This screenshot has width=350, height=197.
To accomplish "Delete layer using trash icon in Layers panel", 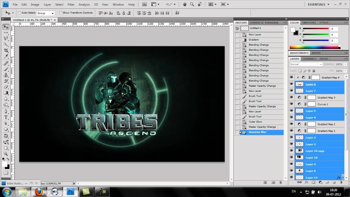I will (341, 182).
